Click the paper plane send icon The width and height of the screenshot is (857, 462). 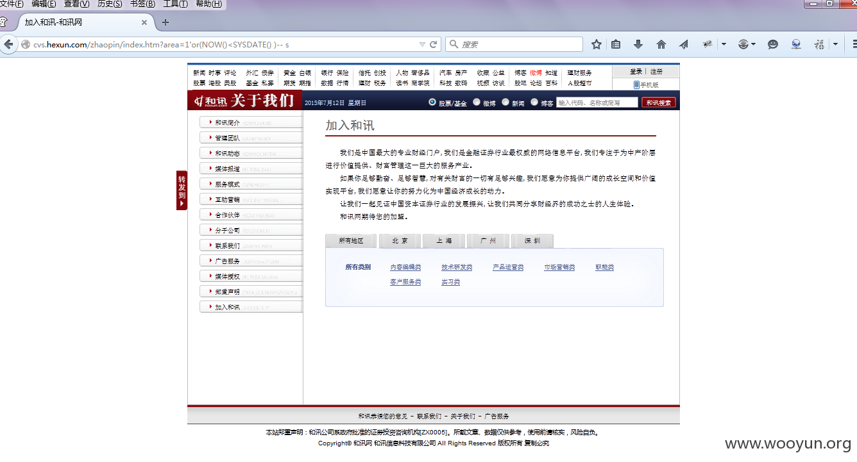coord(684,44)
